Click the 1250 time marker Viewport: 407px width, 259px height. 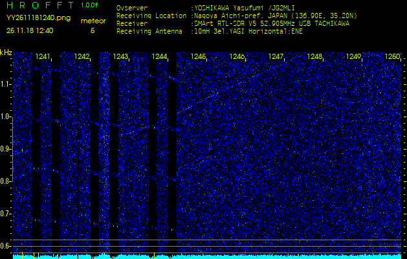pyautogui.click(x=392, y=57)
